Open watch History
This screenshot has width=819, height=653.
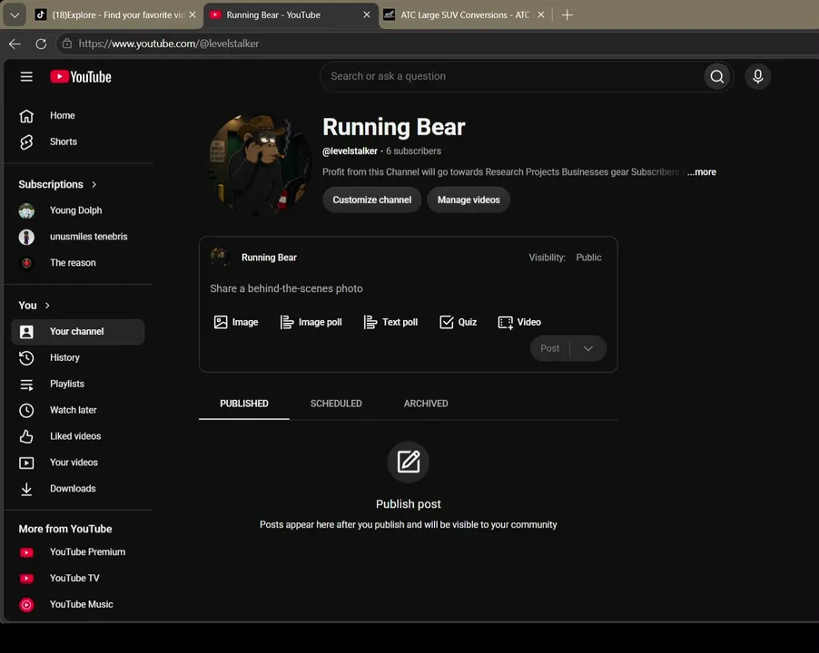[78, 358]
